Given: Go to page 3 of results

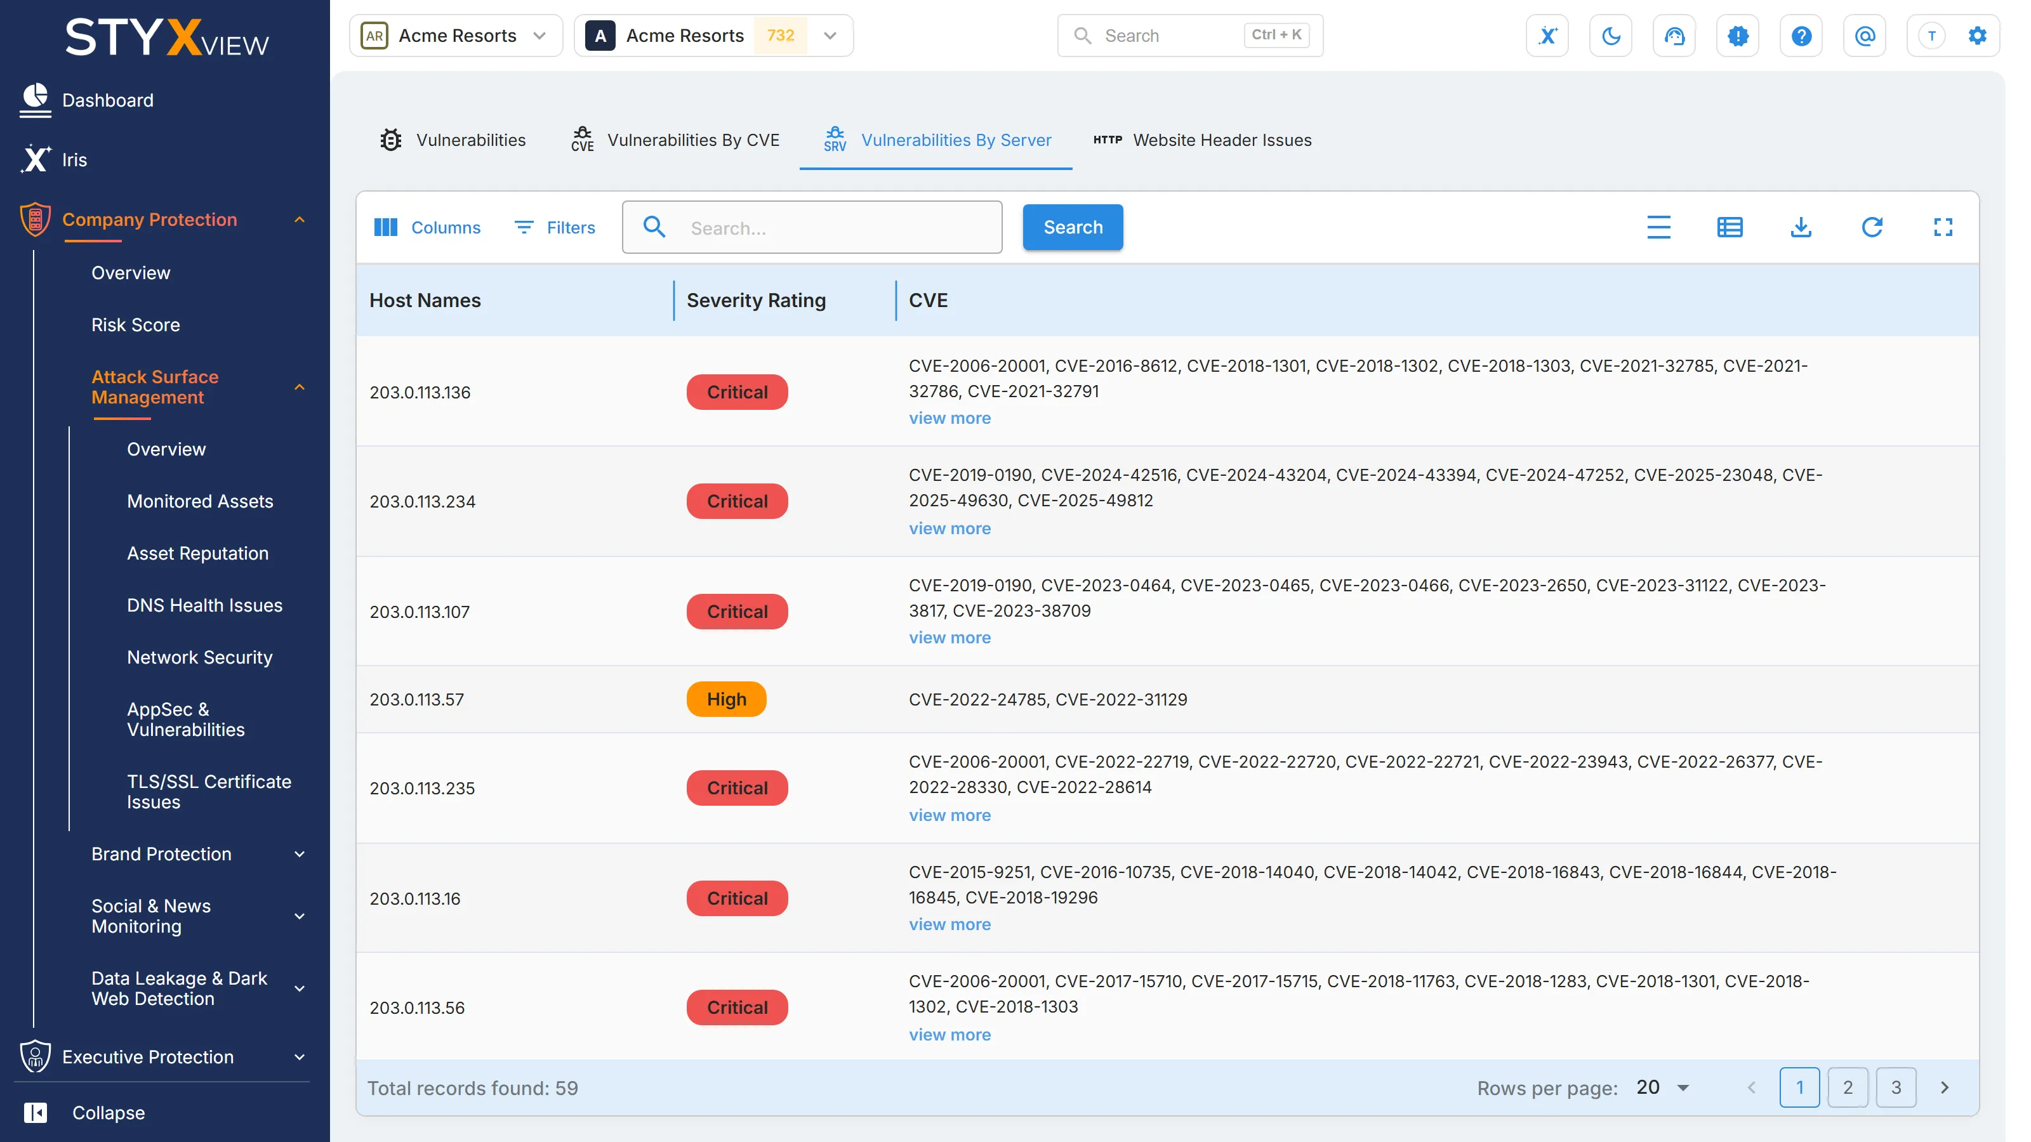Looking at the screenshot, I should click(1895, 1087).
